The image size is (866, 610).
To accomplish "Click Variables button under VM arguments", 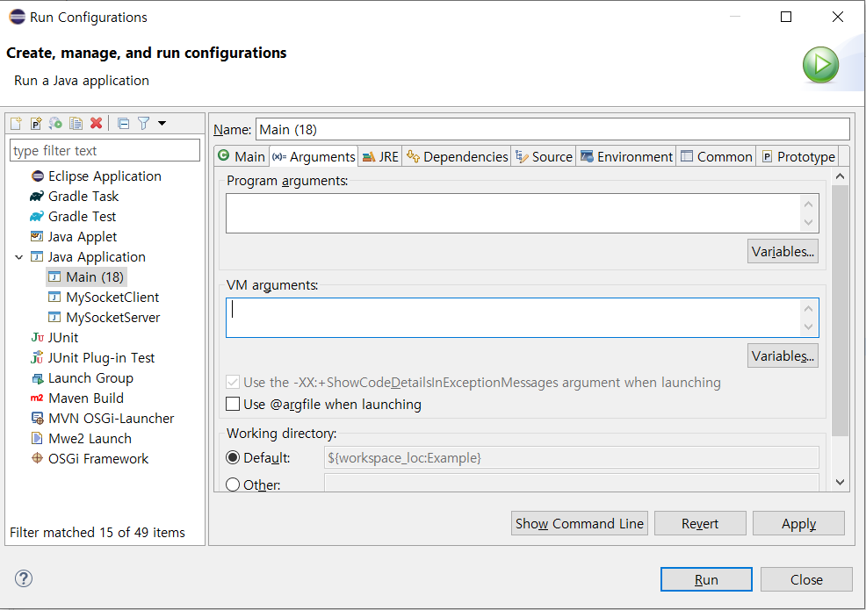I will click(x=783, y=355).
